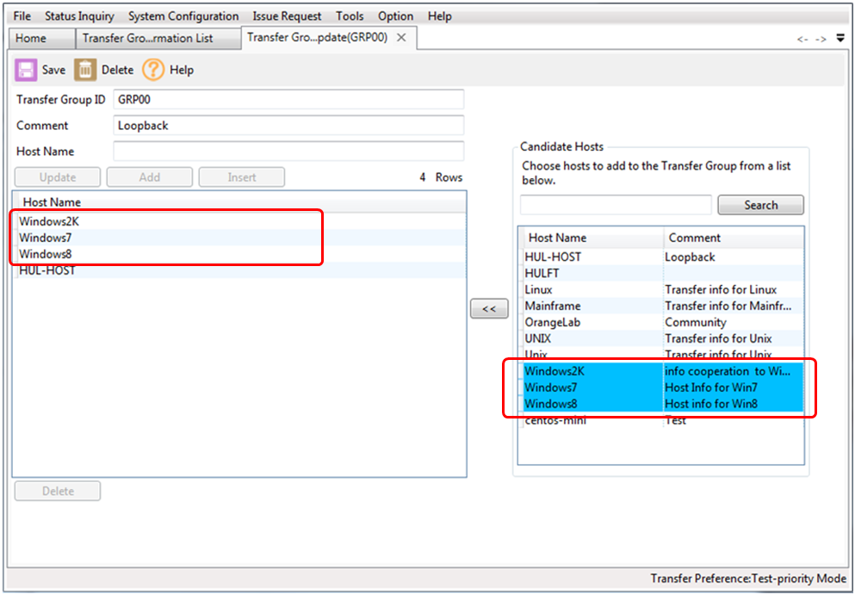Close the Transfer Group update tab
The width and height of the screenshot is (855, 595).
pos(401,38)
